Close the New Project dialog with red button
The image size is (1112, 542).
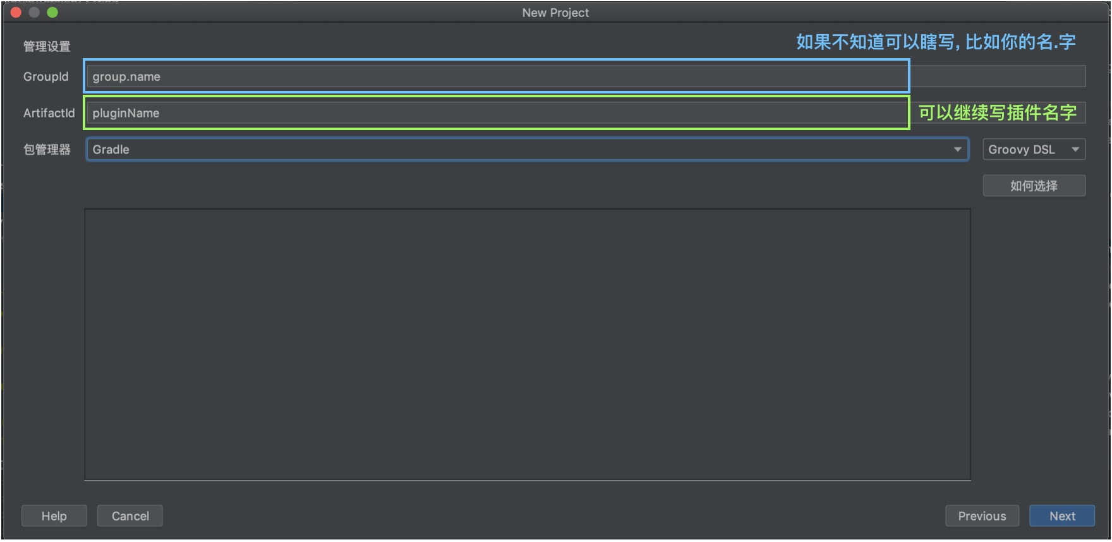click(16, 13)
